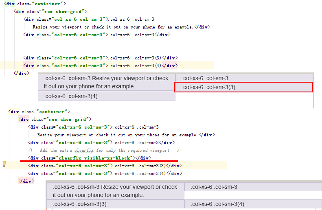Click the 'row show-grid' div line in lower snippet

pyautogui.click(x=55, y=119)
